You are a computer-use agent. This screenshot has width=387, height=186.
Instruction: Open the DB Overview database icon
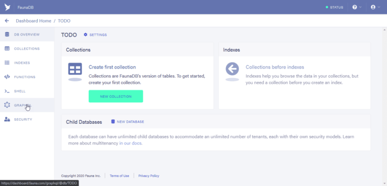(x=7, y=35)
